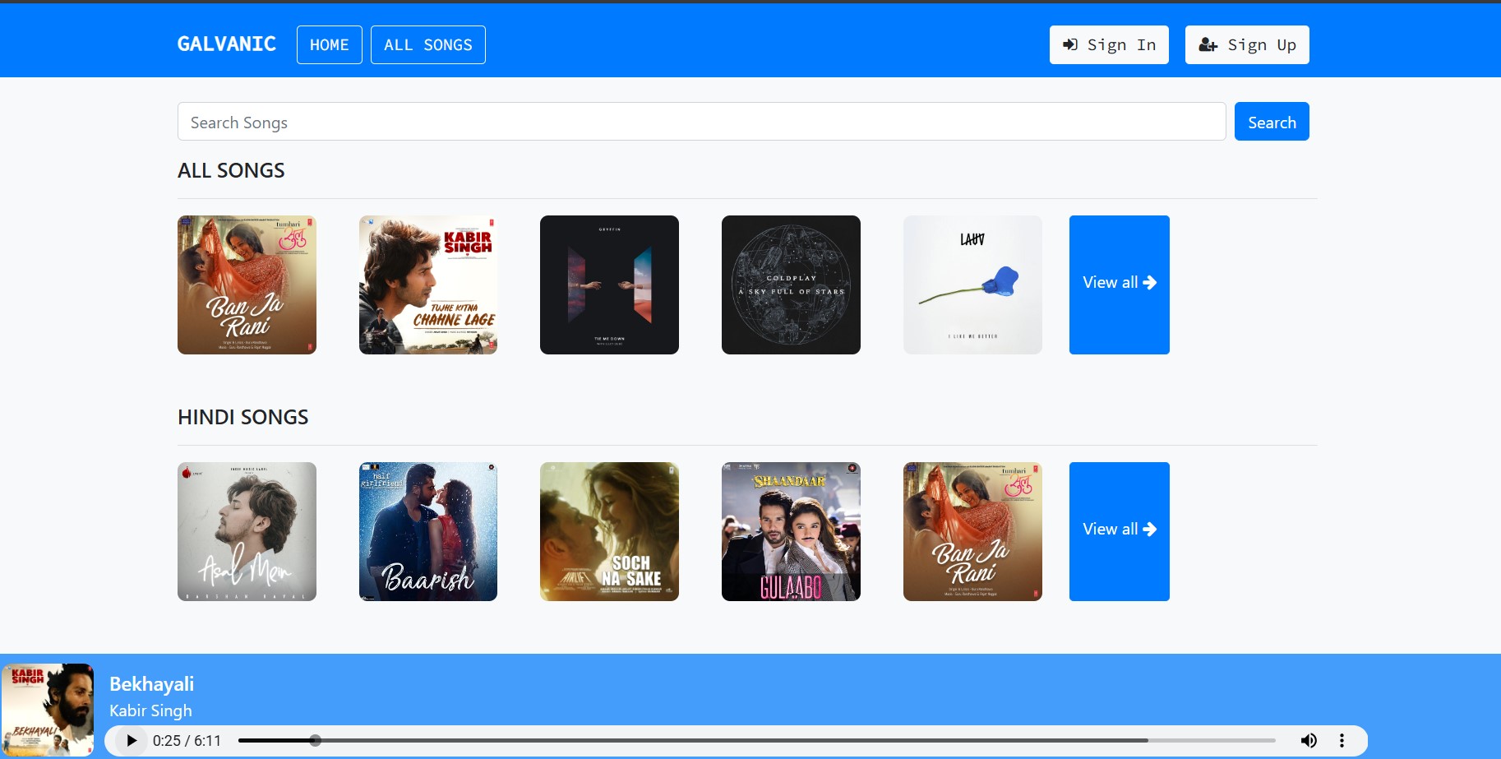This screenshot has height=759, width=1501.
Task: Open Coldplay A Sky Full of Stars cover
Action: coord(791,285)
